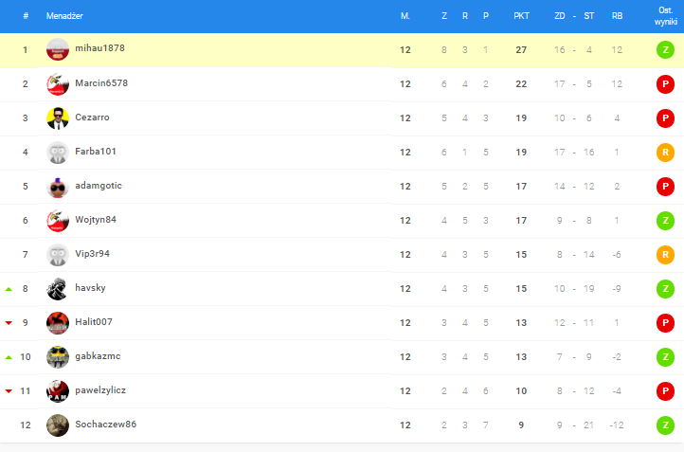
Task: Click red P result badge for Marcin6578
Action: [x=665, y=83]
